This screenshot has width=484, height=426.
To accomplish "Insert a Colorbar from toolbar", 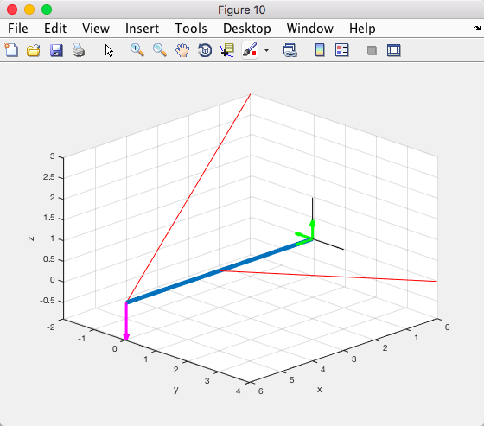I will [320, 50].
